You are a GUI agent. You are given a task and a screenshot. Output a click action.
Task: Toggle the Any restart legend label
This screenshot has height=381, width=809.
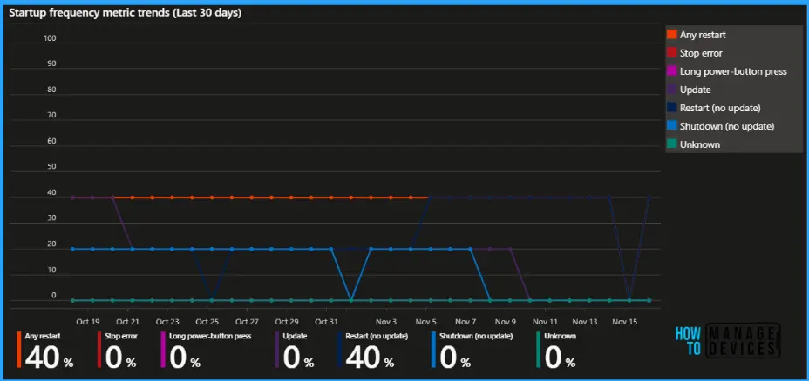tap(703, 35)
